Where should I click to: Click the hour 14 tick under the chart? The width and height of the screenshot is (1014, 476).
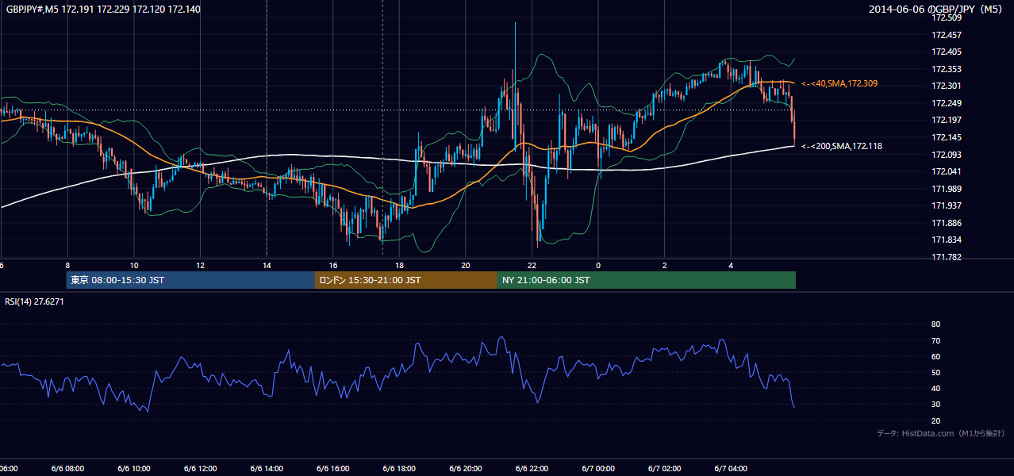[x=267, y=265]
